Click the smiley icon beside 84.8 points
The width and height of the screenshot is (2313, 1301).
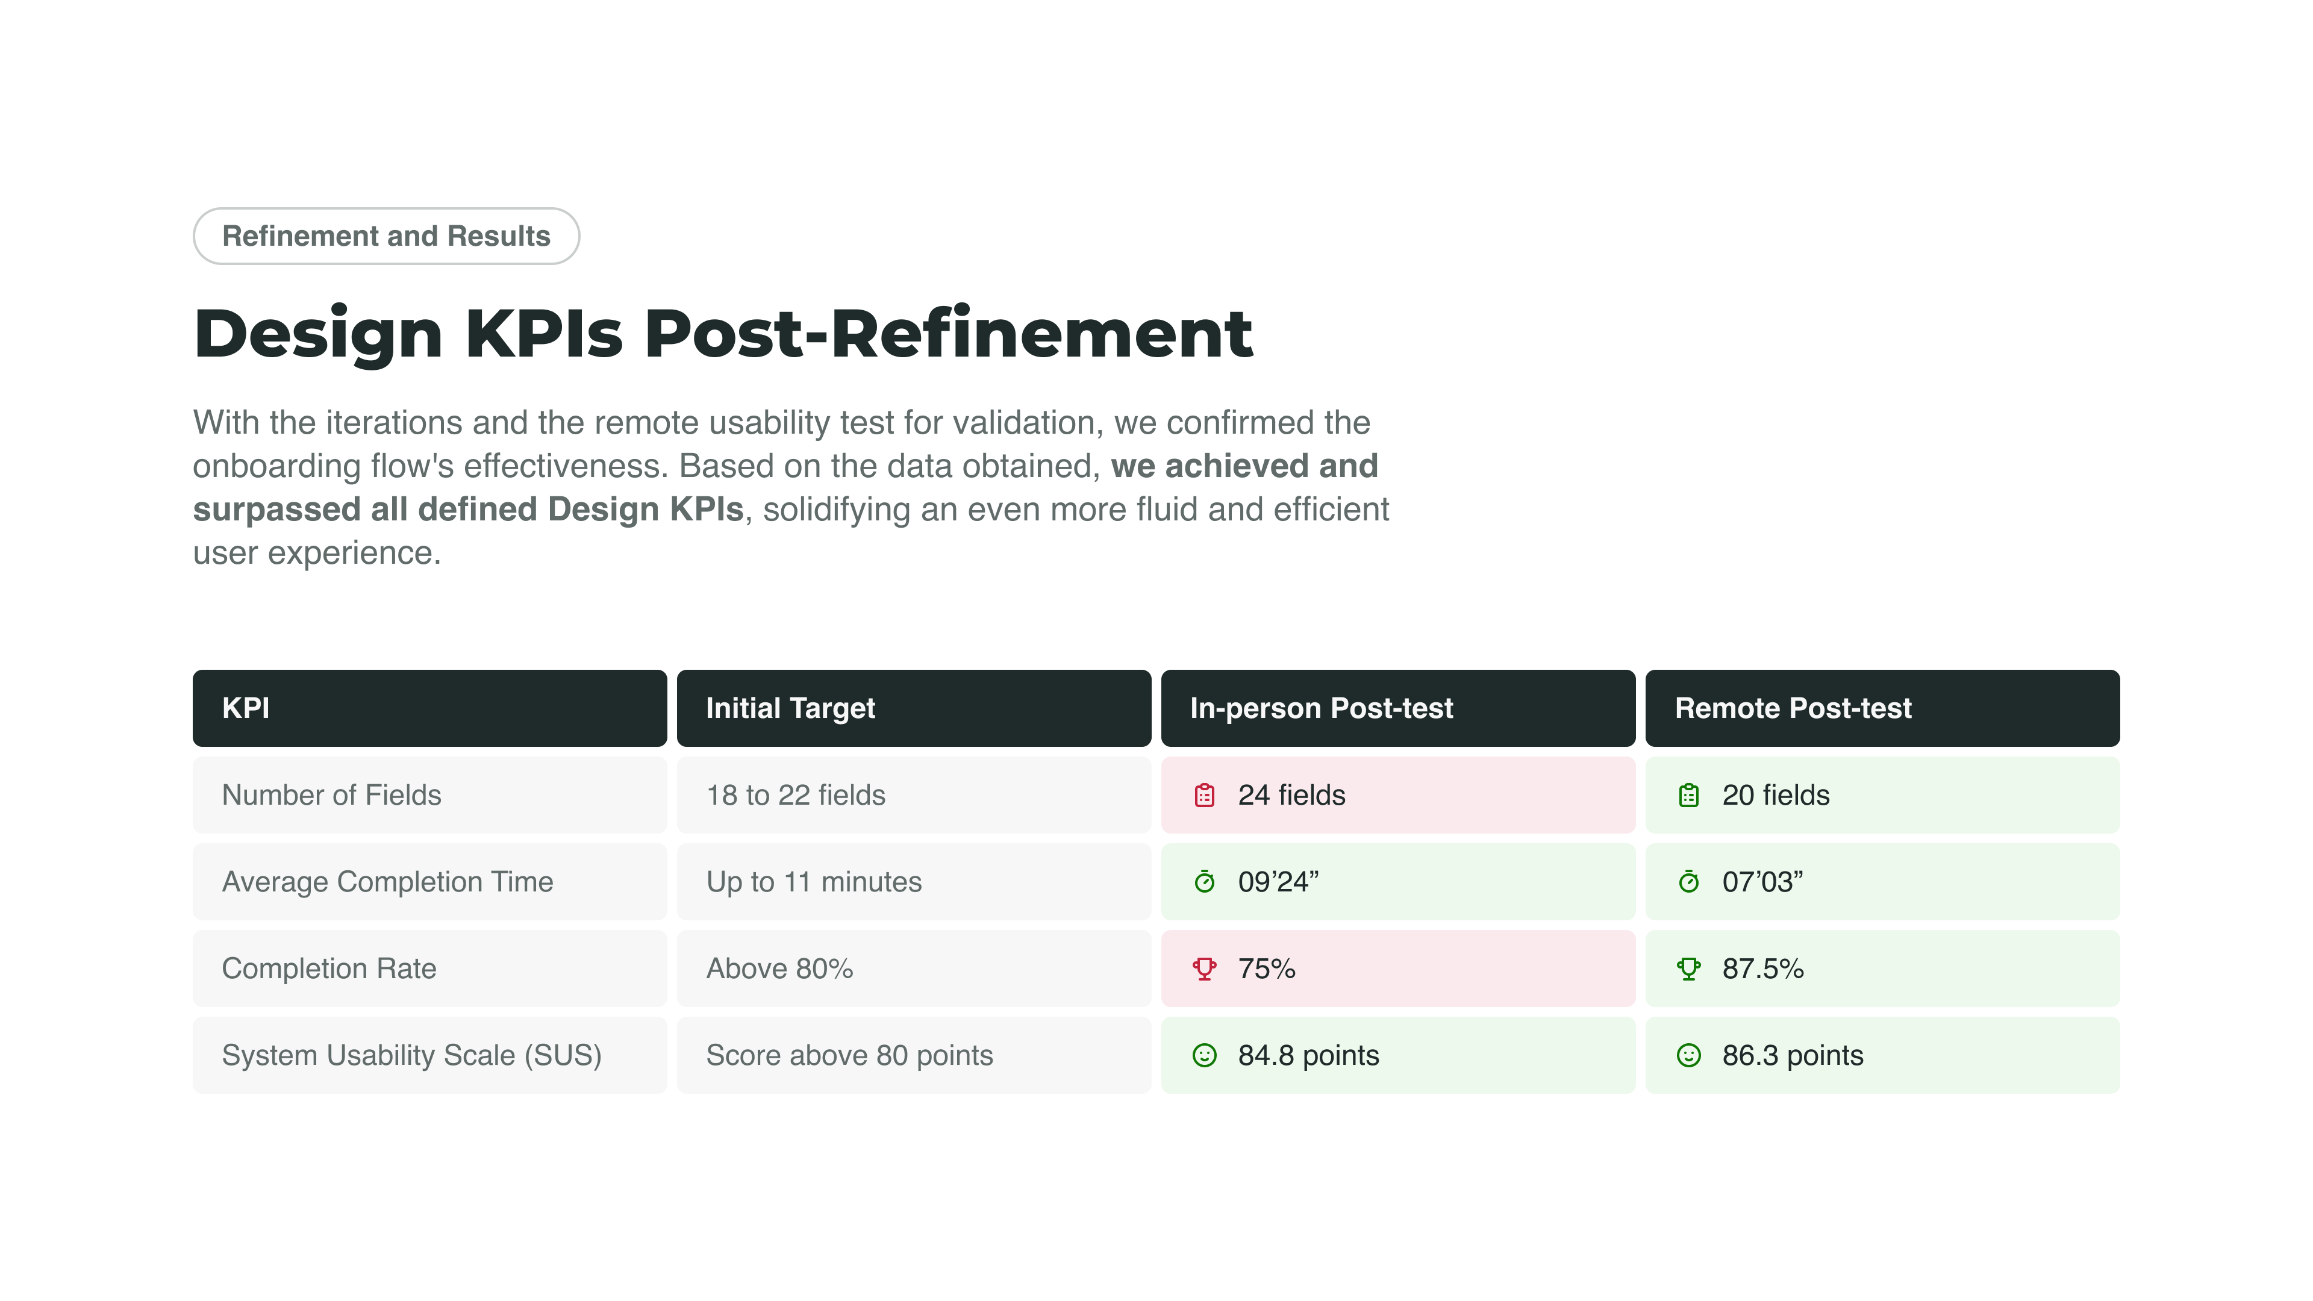[1204, 1055]
